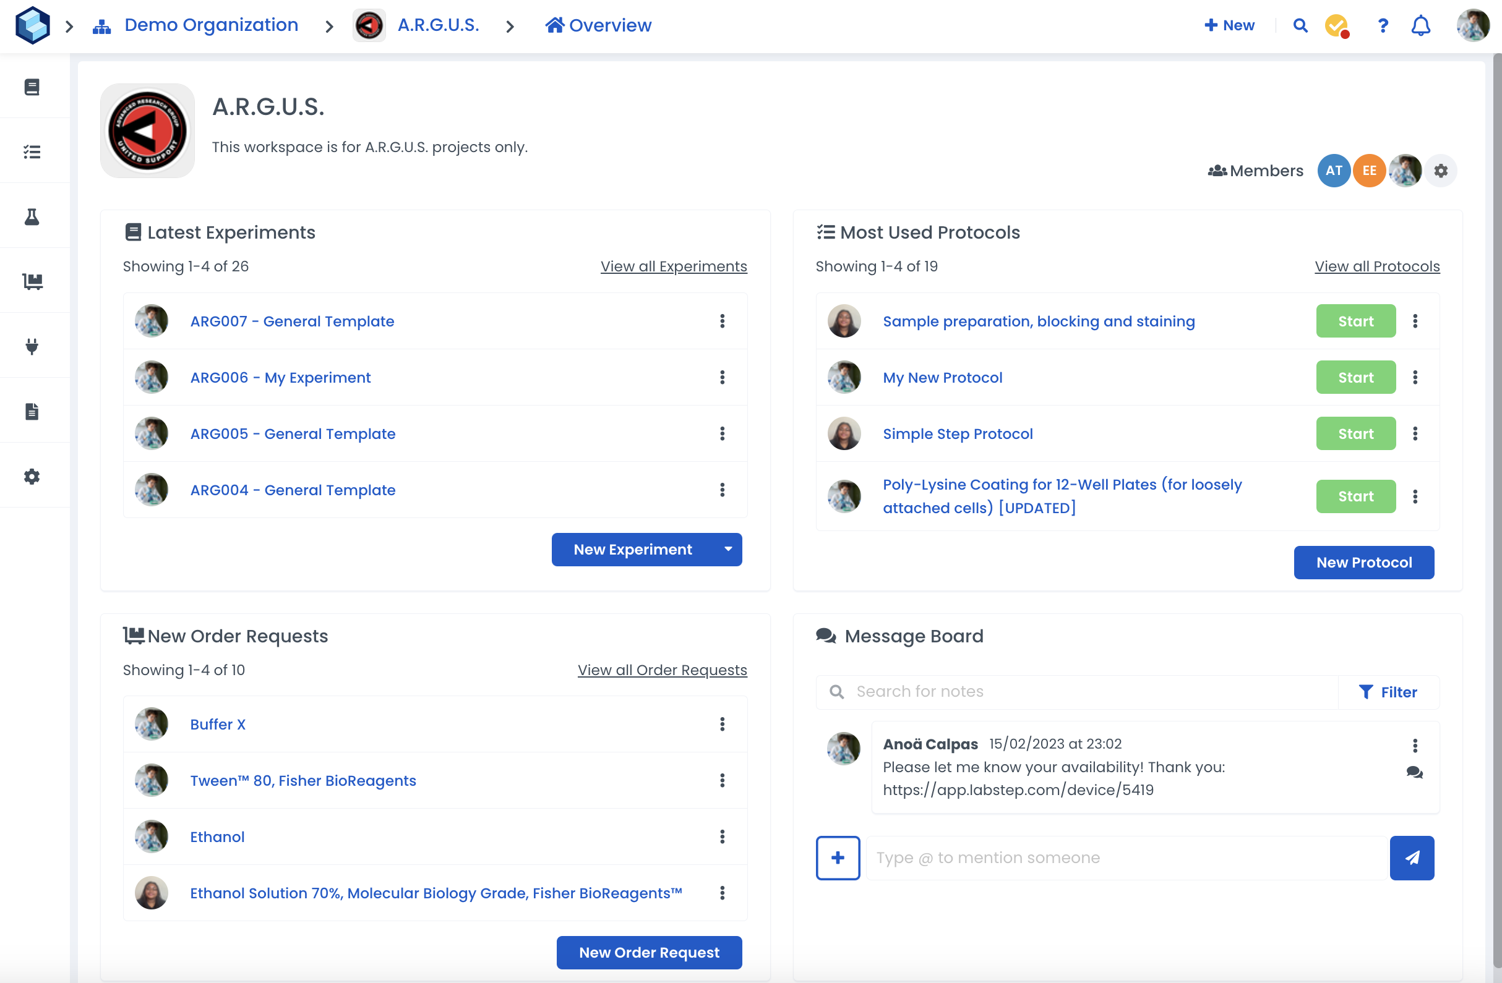Go to Demo Organization breadcrumb
The width and height of the screenshot is (1502, 983).
[x=211, y=25]
